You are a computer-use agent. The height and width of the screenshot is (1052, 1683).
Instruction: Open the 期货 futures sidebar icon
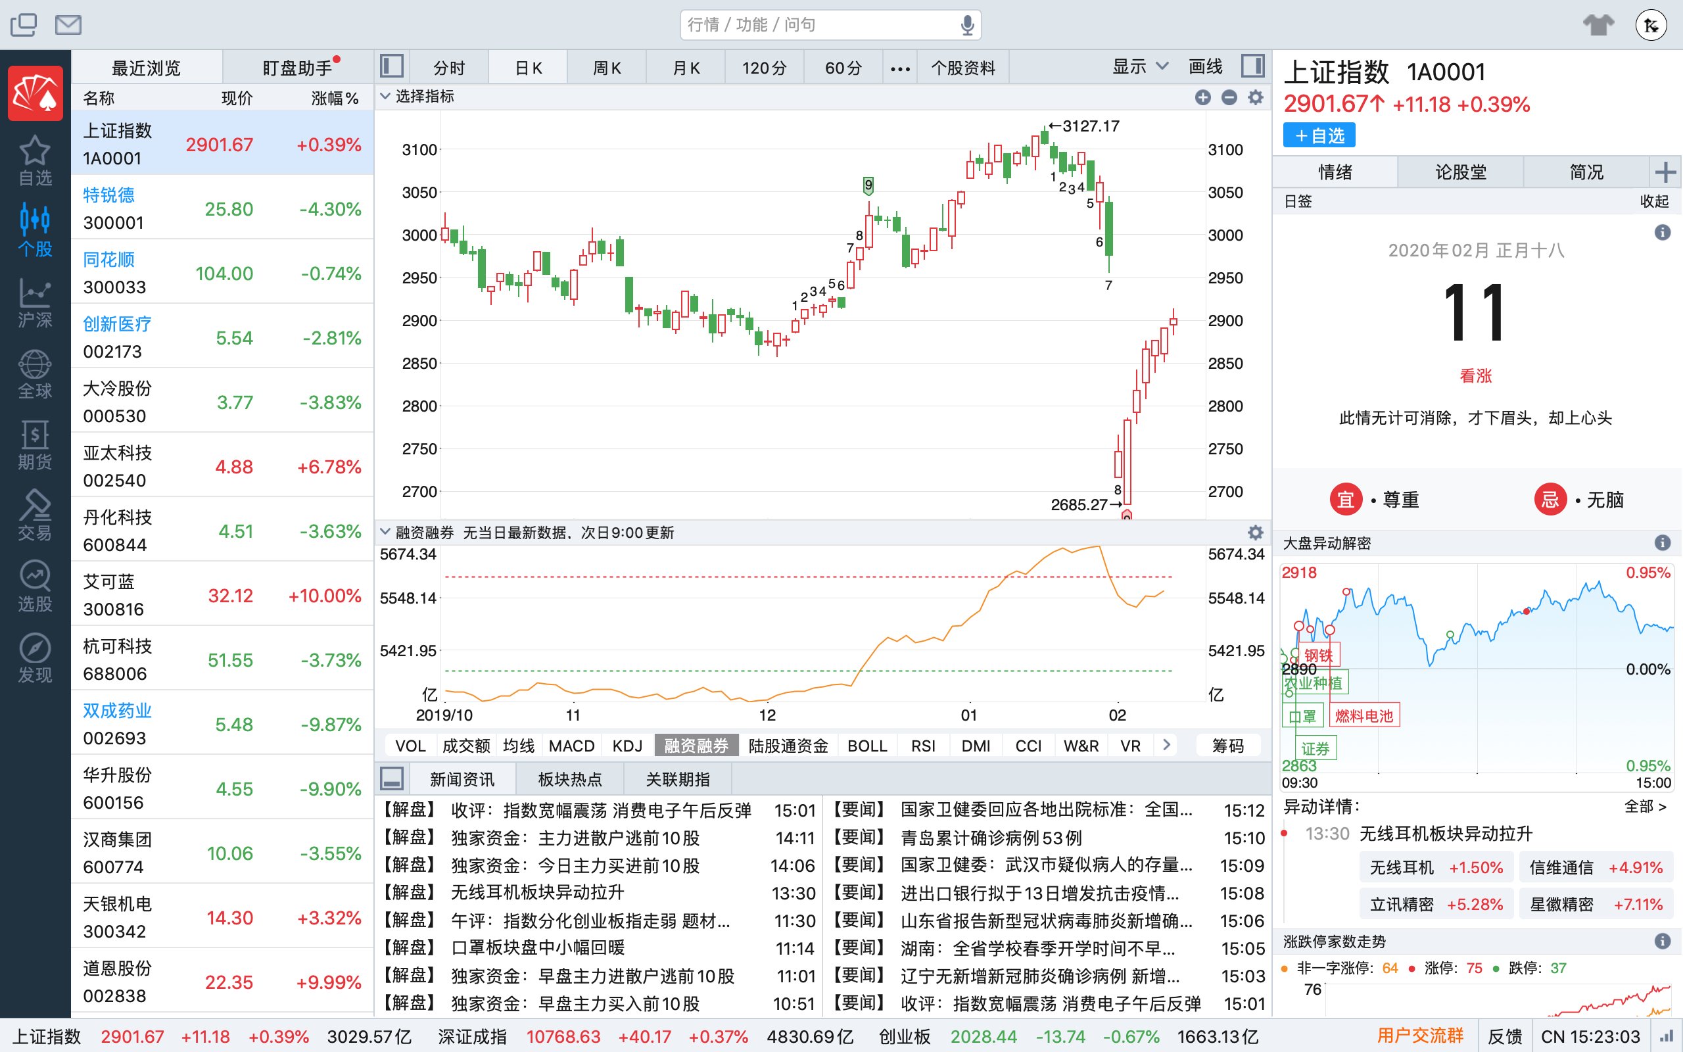[x=35, y=444]
